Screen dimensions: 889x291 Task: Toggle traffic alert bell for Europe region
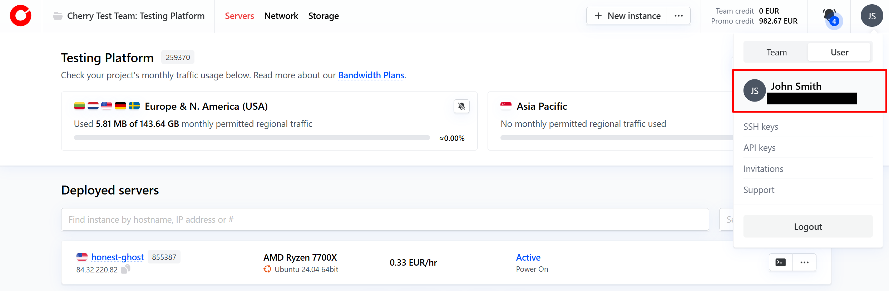click(461, 106)
